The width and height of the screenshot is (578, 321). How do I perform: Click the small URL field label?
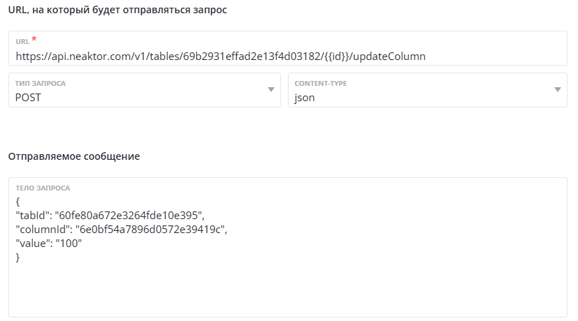(22, 42)
